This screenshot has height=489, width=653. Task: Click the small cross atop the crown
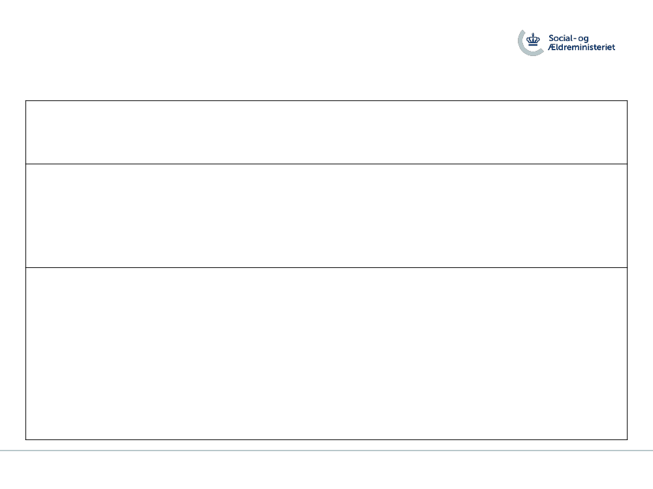pyautogui.click(x=533, y=34)
